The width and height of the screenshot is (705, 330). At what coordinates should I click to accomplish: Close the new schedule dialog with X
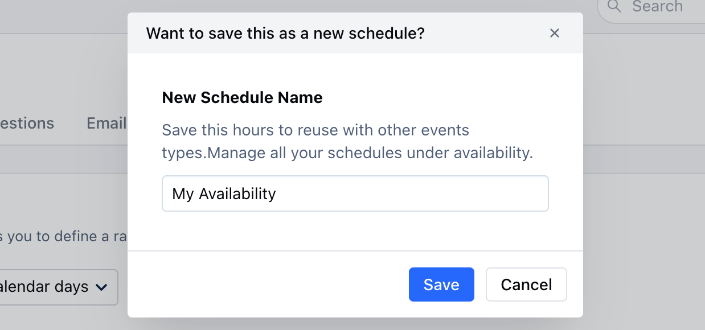[555, 34]
